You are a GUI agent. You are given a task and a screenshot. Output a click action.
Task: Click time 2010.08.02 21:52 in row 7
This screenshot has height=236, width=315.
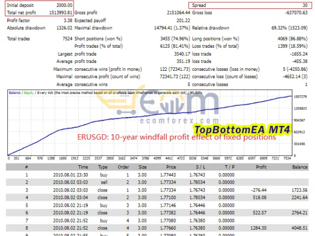pos(70,221)
